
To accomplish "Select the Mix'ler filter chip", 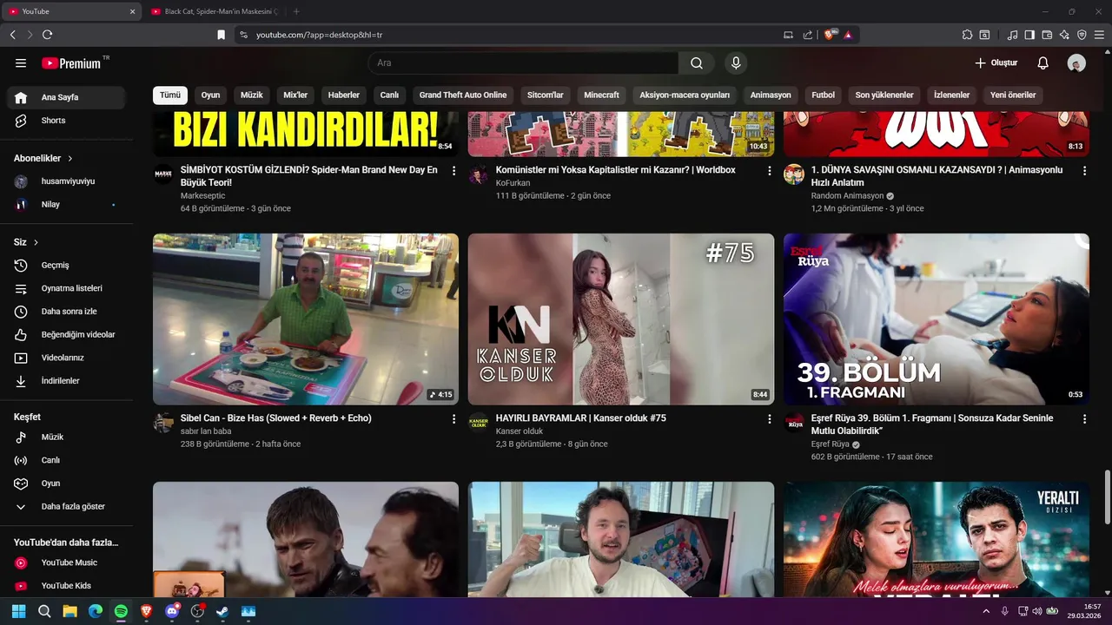I will pos(295,95).
